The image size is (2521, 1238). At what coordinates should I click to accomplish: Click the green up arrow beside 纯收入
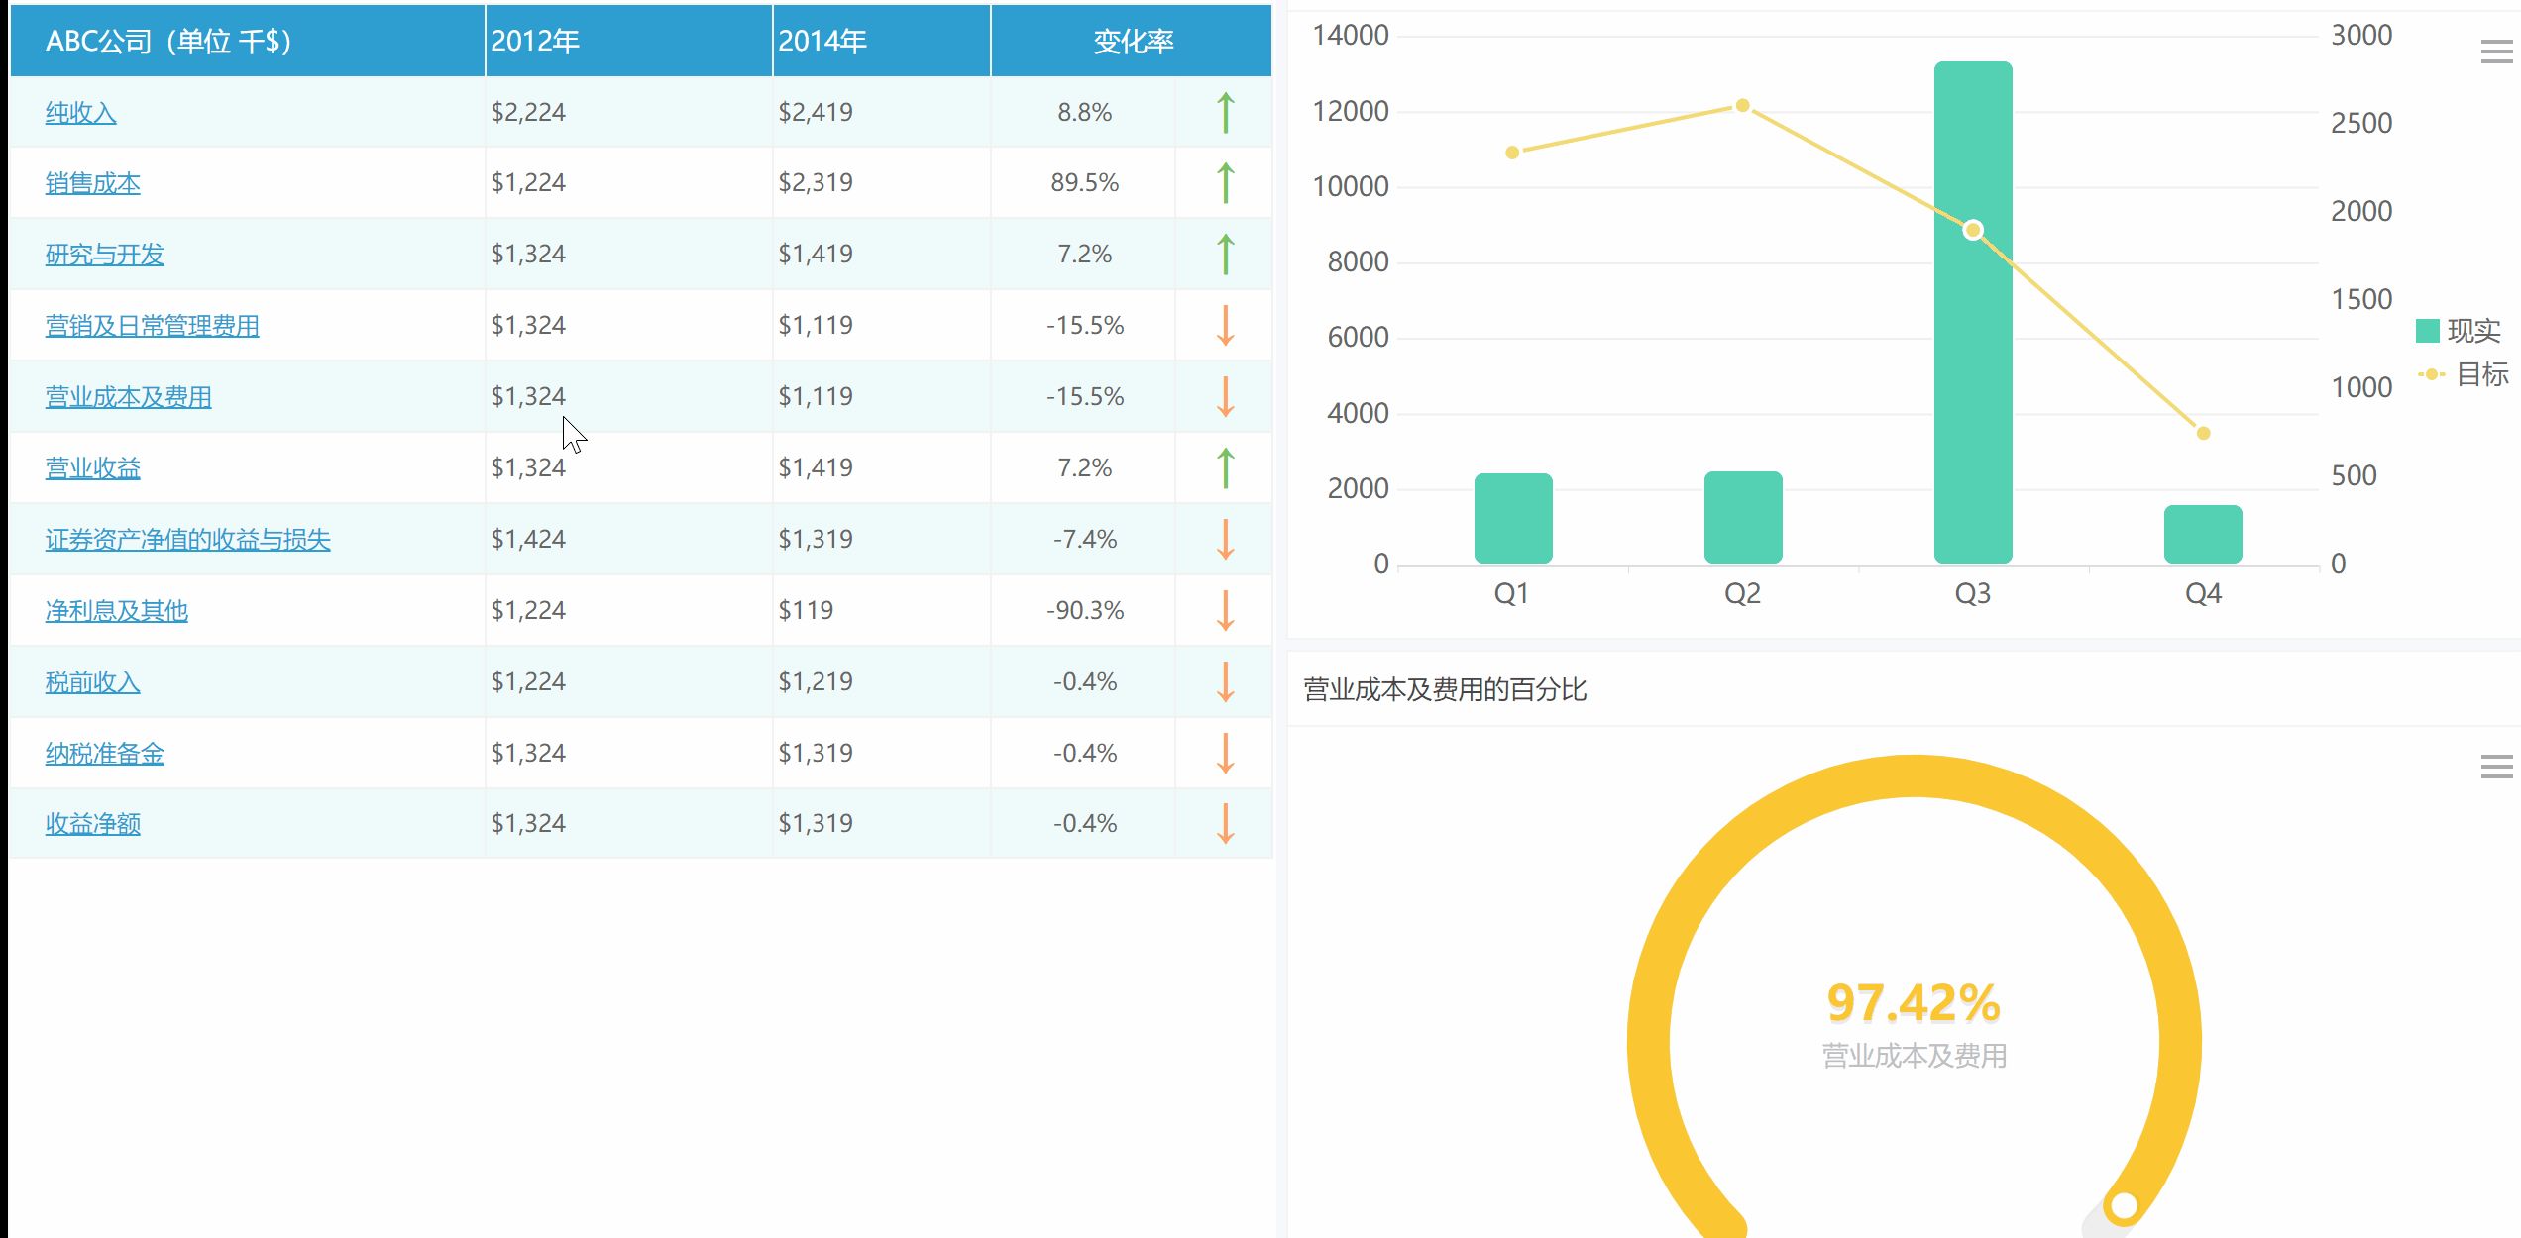click(x=1225, y=111)
